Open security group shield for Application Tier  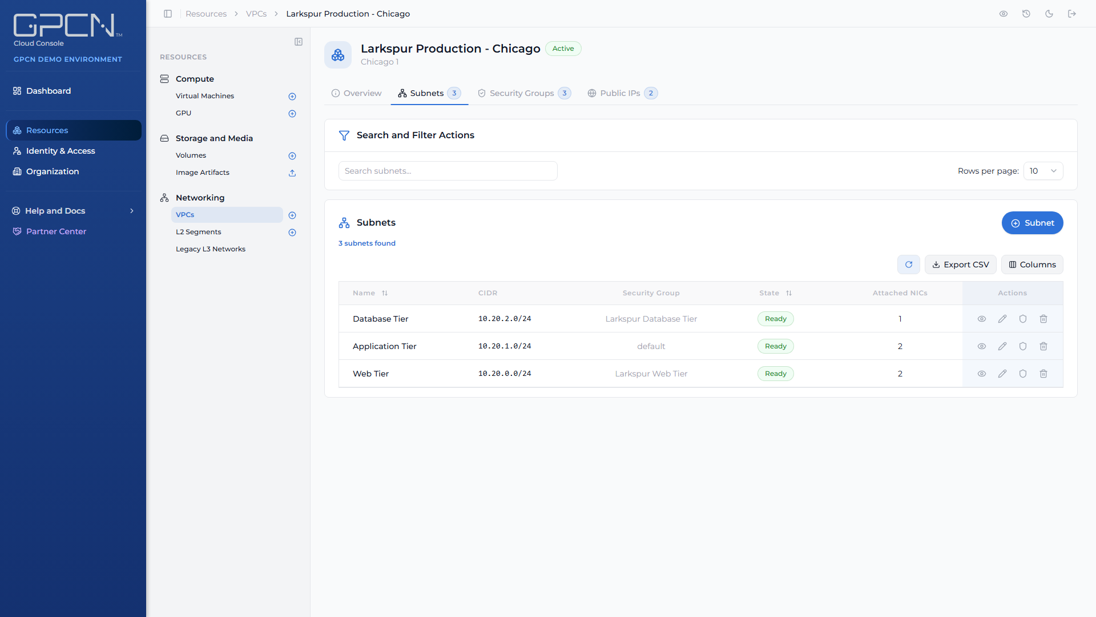click(x=1023, y=346)
